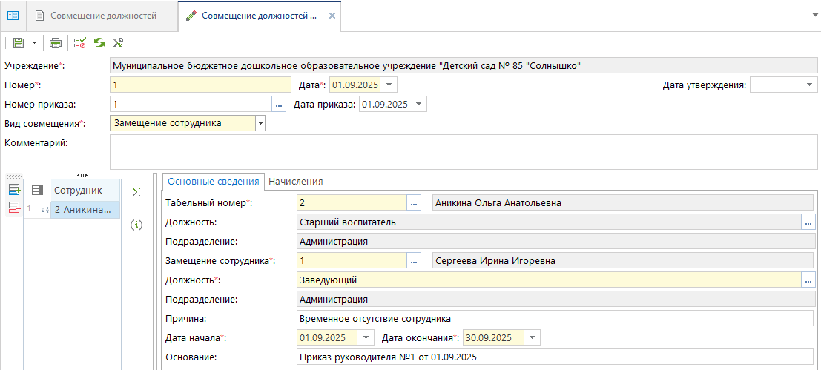Viewport: 821px width, 370px height.
Task: Click the Save icon in toolbar
Action: [x=19, y=43]
